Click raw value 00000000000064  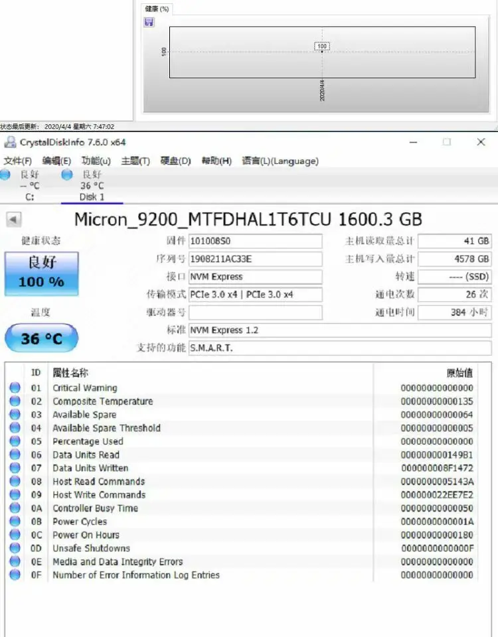(437, 415)
